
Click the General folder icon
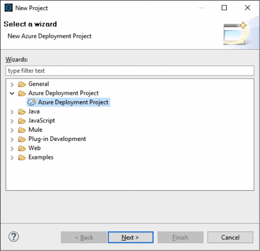[22, 84]
